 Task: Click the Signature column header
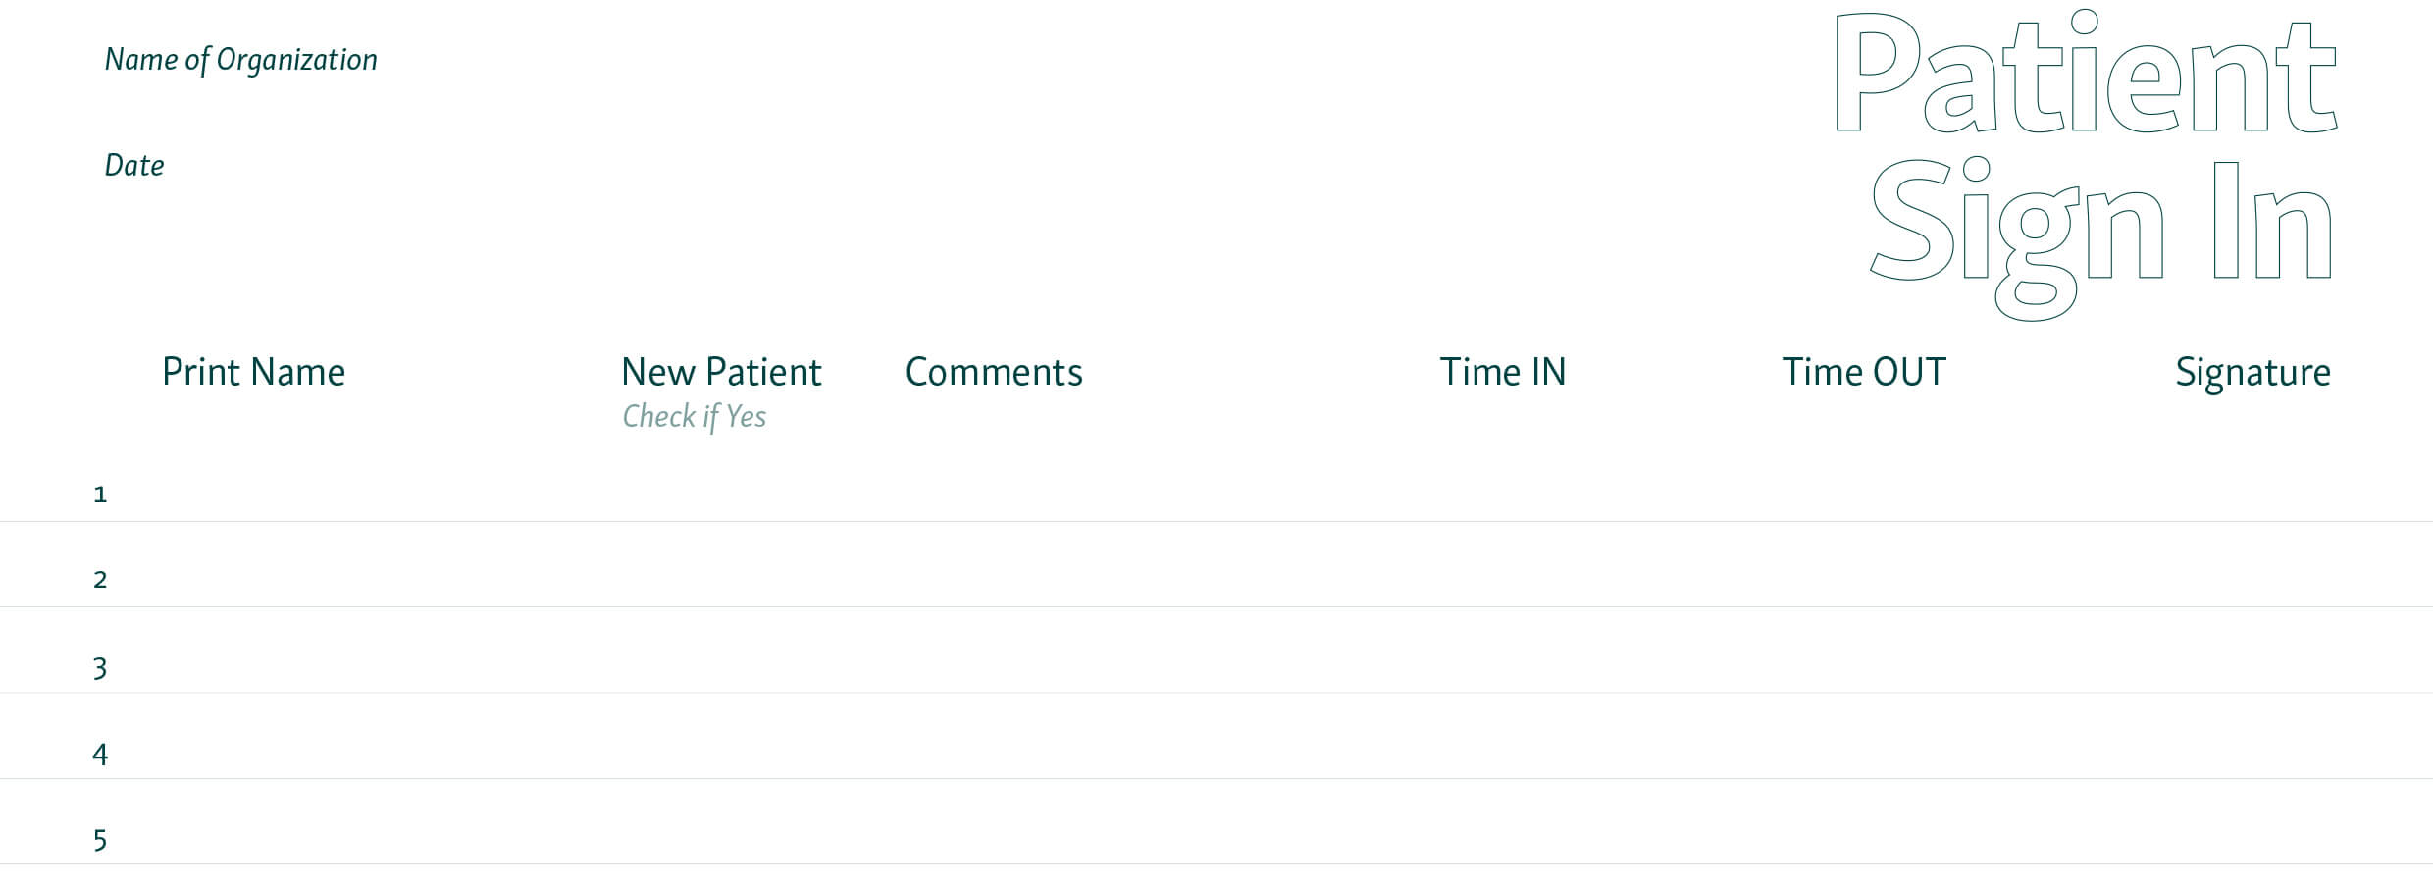click(2252, 374)
